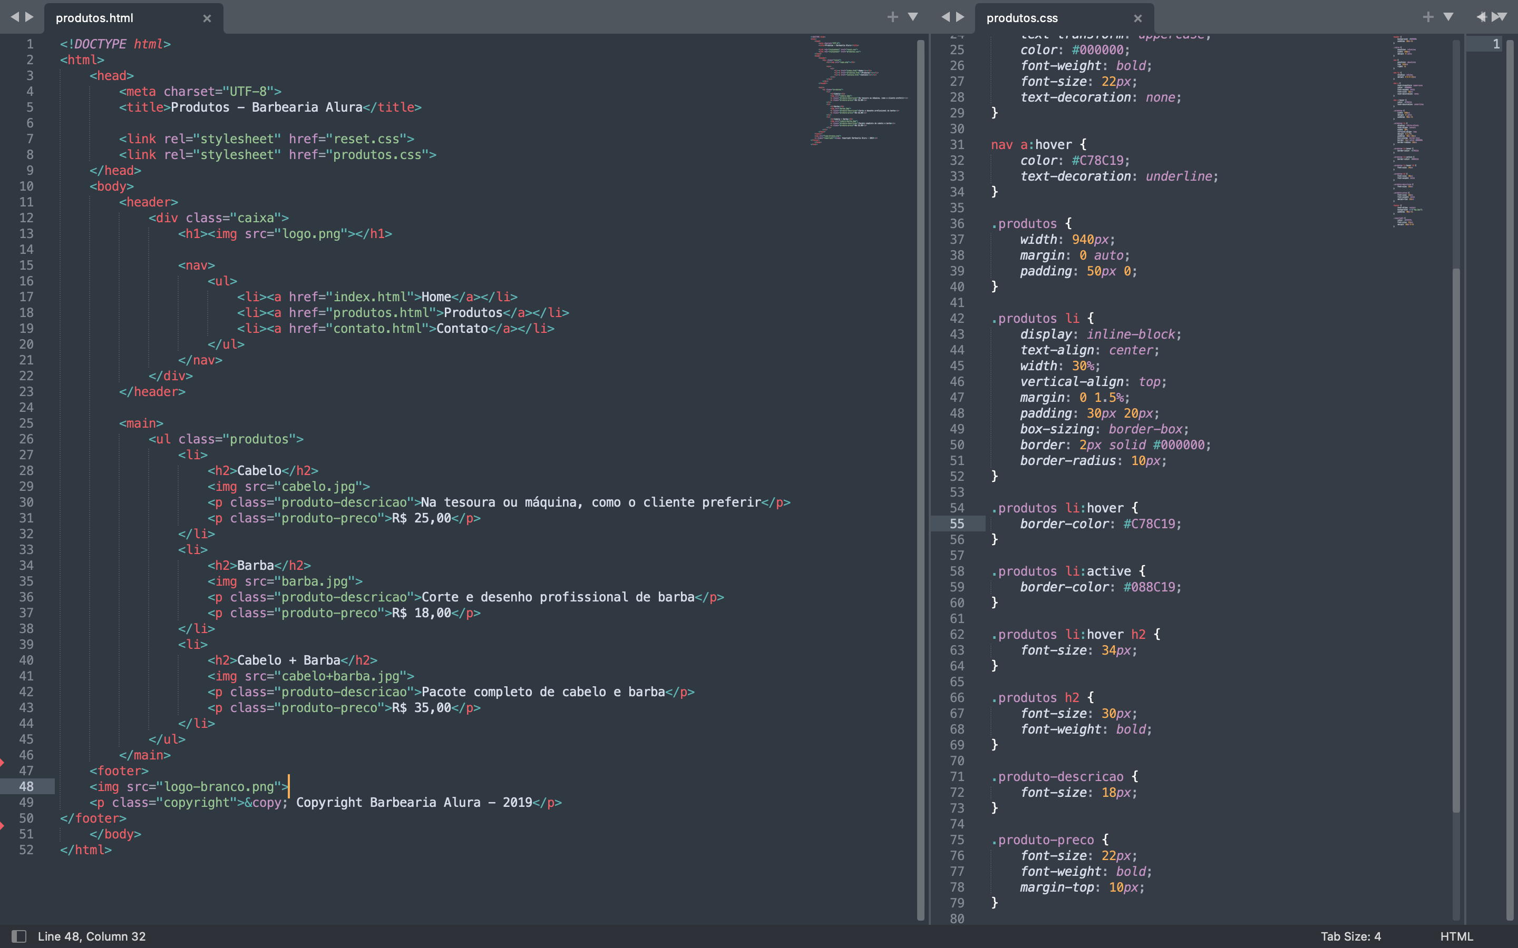Image resolution: width=1518 pixels, height=948 pixels.
Task: Toggle the side bar from the status bar icon
Action: tap(19, 936)
